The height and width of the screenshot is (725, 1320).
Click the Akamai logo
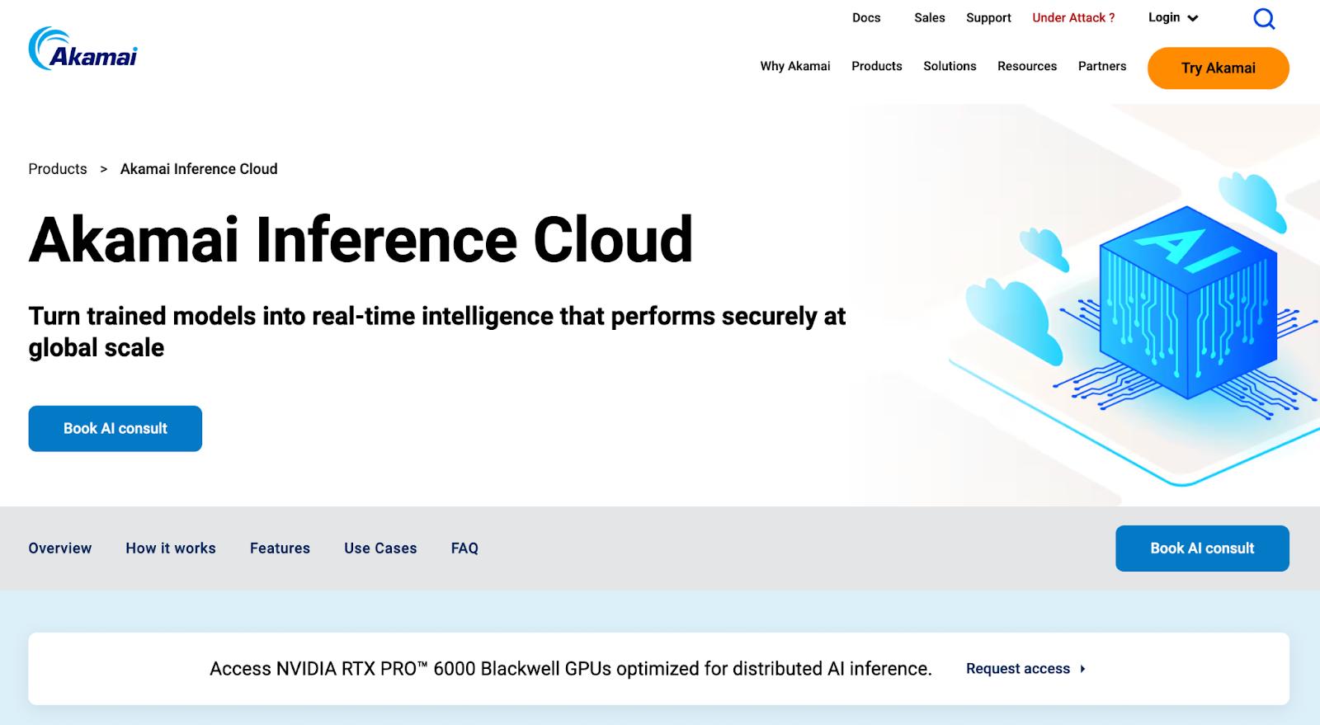pos(82,49)
